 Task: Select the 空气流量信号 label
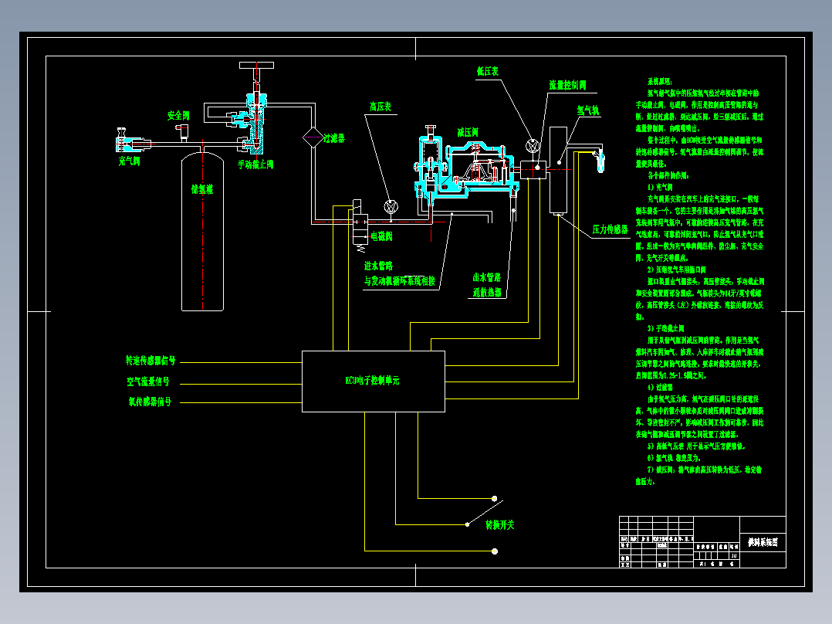point(148,382)
